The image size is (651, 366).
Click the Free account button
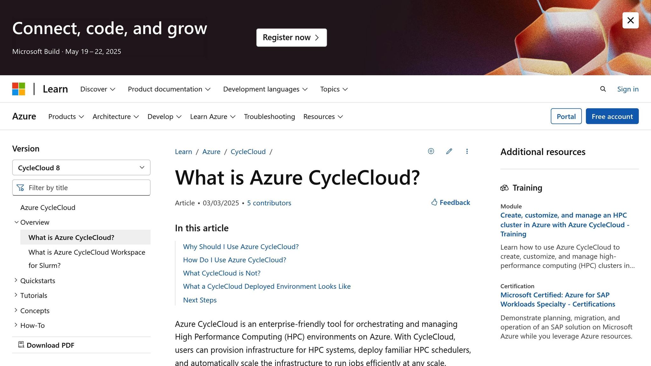pos(612,116)
